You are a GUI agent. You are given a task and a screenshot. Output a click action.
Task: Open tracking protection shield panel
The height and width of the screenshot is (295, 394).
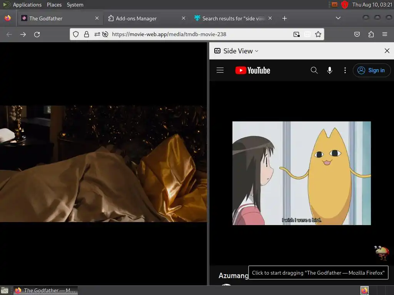(76, 34)
